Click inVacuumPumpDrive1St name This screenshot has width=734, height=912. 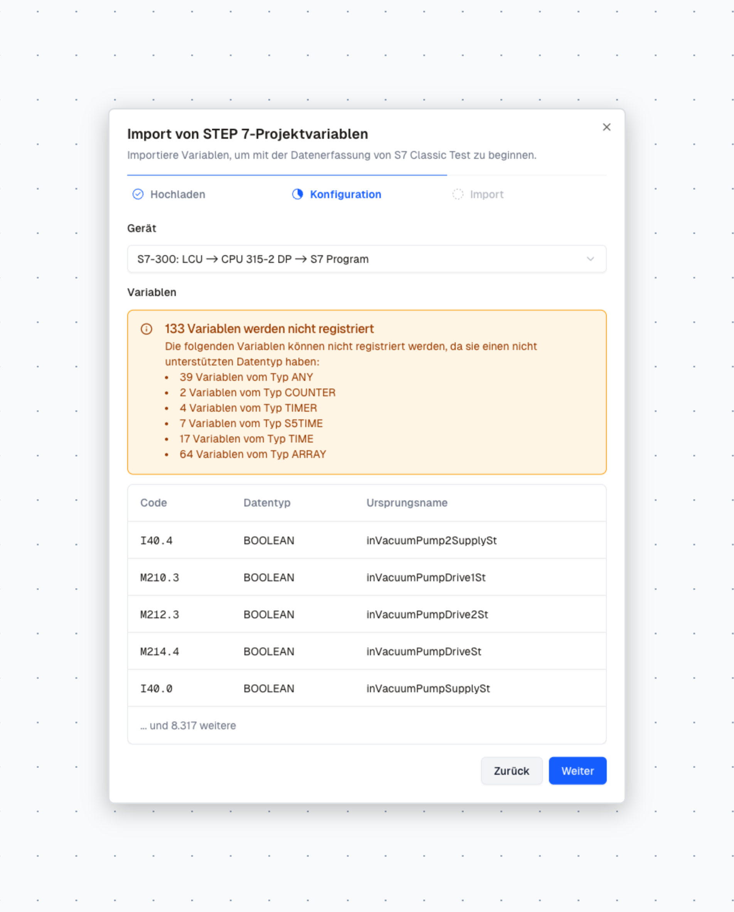pyautogui.click(x=426, y=577)
